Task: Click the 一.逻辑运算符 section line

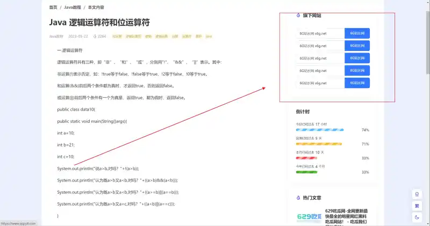Action: 70,50
